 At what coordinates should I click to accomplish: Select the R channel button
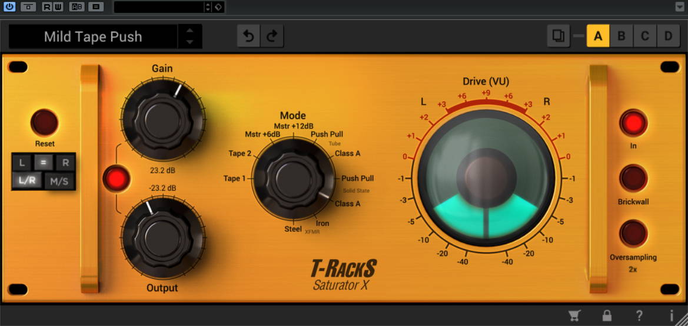pos(65,163)
